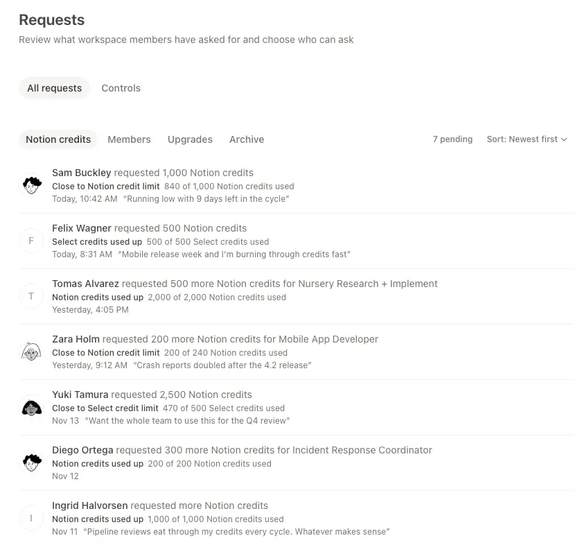The width and height of the screenshot is (580, 554).
Task: Click the 'Want the whole team' note
Action: (x=187, y=421)
